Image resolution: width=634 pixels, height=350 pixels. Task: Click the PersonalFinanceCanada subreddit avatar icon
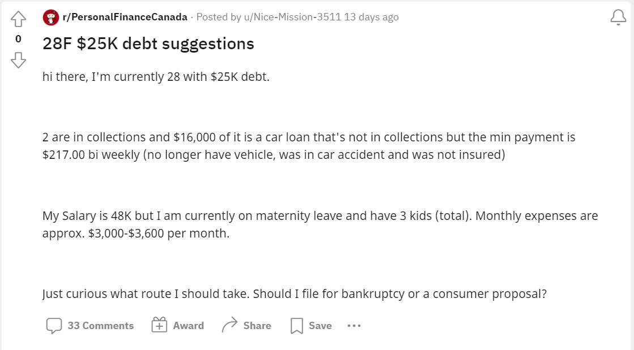point(51,18)
